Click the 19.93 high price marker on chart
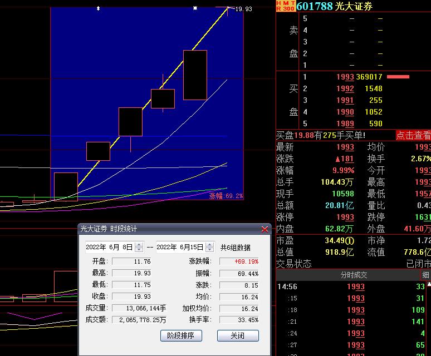 (243, 9)
